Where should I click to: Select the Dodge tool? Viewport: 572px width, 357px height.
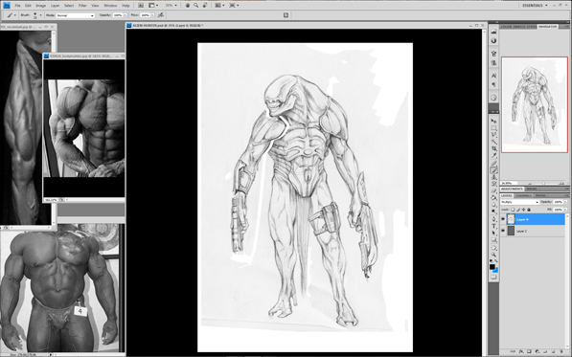tap(493, 212)
